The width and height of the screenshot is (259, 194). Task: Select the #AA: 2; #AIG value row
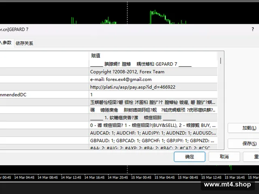[x=153, y=147]
